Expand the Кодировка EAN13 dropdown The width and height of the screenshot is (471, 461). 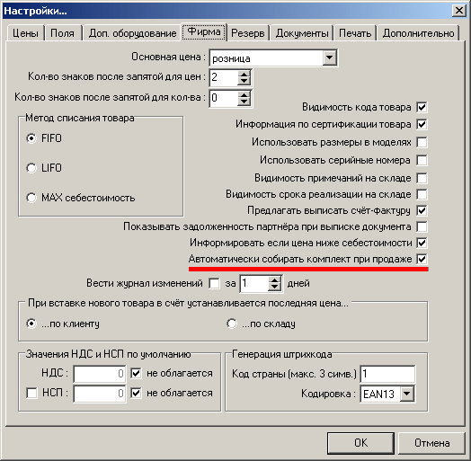click(x=406, y=393)
